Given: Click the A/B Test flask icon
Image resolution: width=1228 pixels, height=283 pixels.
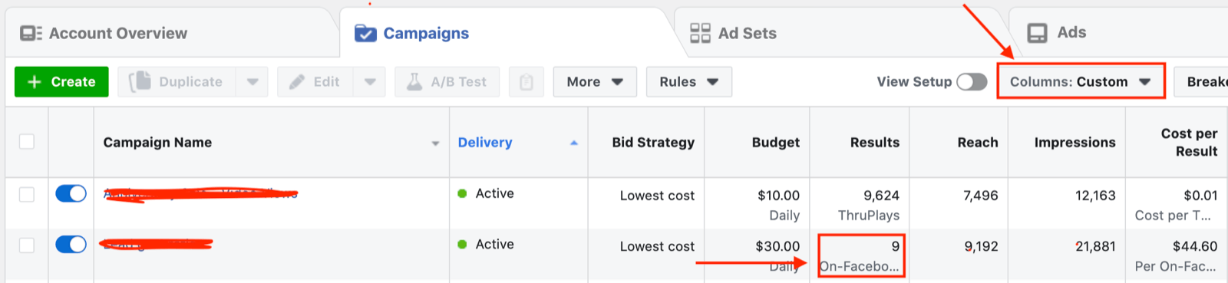Looking at the screenshot, I should 414,82.
